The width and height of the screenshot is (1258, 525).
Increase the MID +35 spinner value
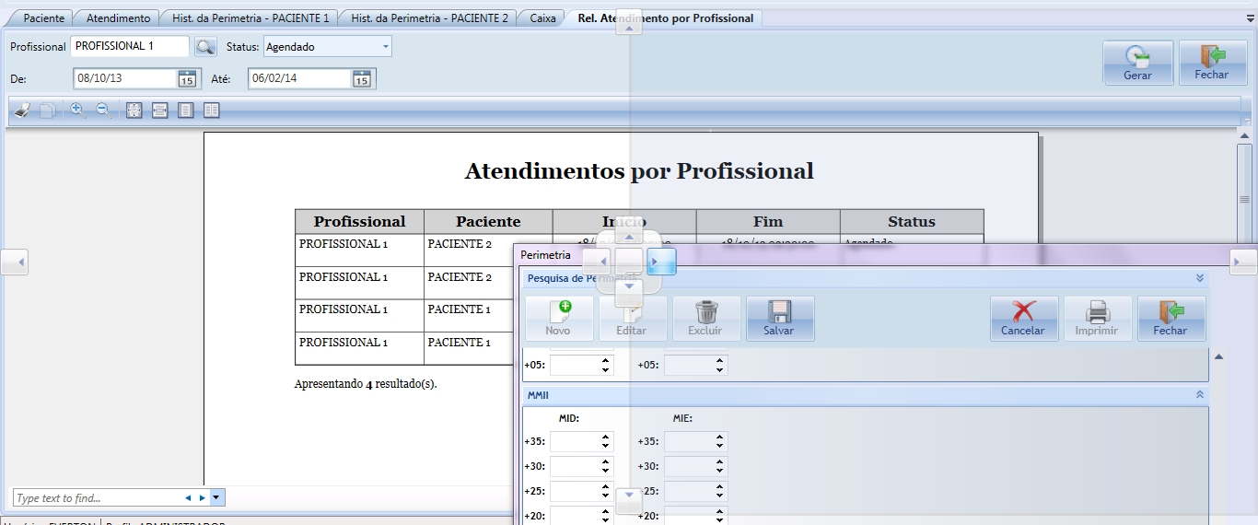[x=606, y=437]
